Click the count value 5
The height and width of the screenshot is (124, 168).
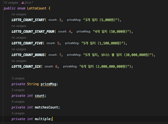coord(58,43)
